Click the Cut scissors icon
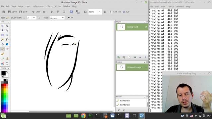Screen dimensions: 212x119 [52, 12]
